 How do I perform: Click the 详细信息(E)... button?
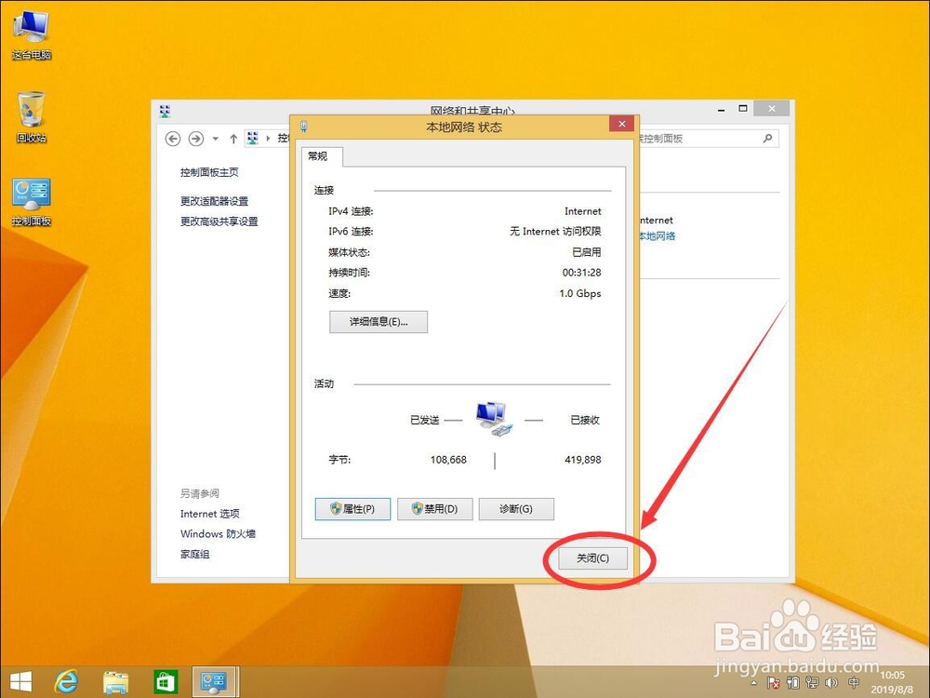pos(379,322)
